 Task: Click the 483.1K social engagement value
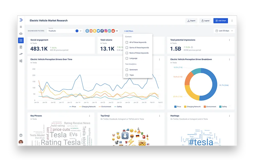tap(39, 49)
